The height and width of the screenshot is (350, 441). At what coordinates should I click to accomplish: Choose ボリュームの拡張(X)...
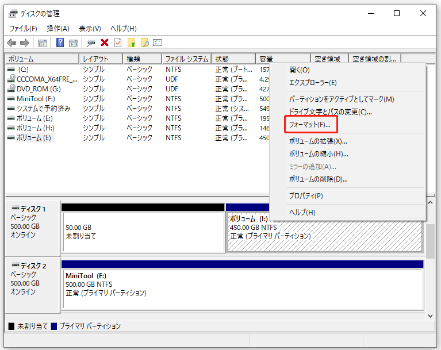[348, 141]
